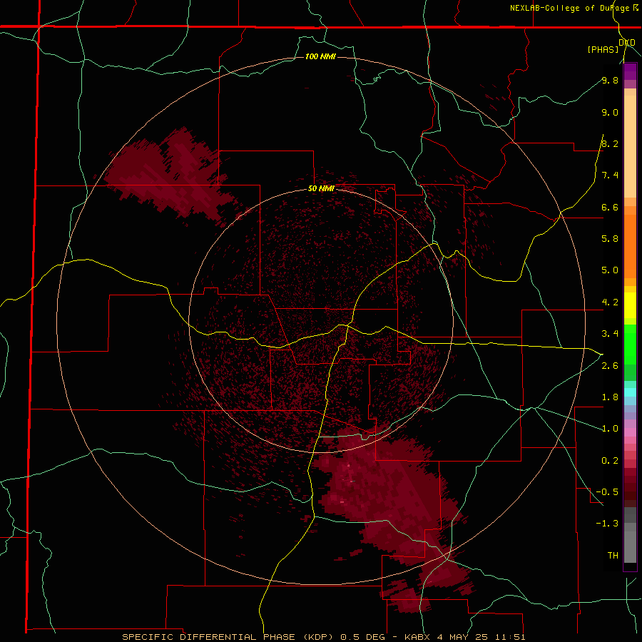This screenshot has width=642, height=642.
Task: Click the Specific Differential Phase footer caption
Action: click(323, 637)
